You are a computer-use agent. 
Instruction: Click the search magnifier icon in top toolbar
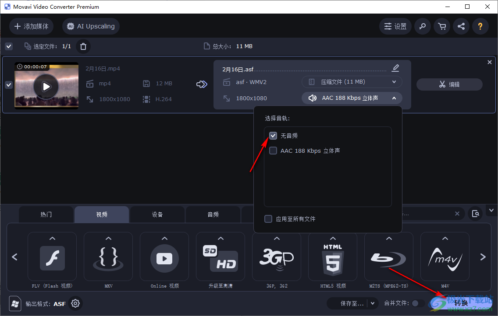(423, 26)
